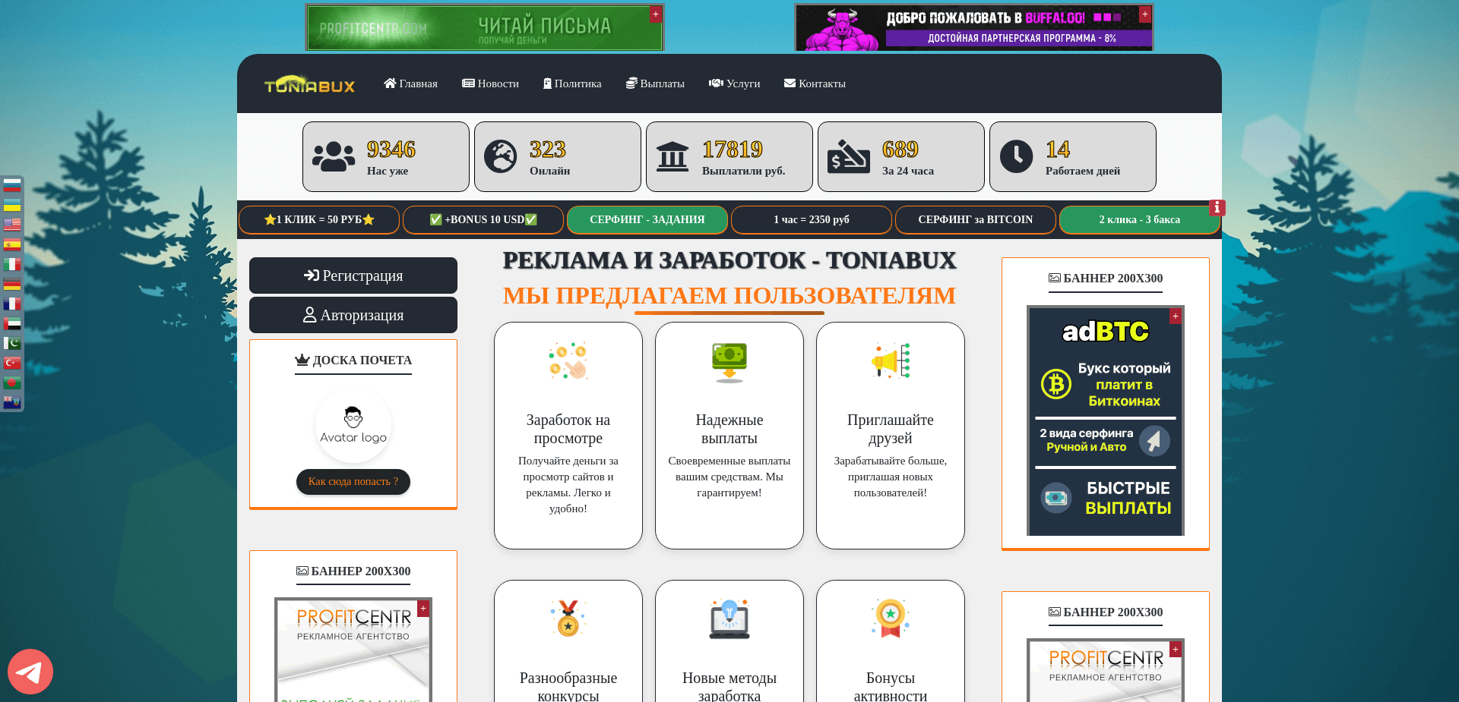Expand the ProfitCentr banner plus control
The image size is (1459, 702).
point(423,608)
